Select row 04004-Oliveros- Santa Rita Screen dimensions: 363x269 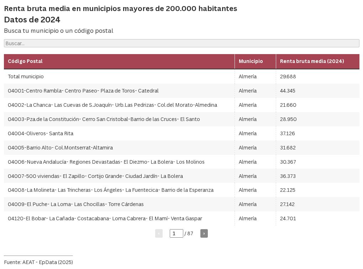41,133
